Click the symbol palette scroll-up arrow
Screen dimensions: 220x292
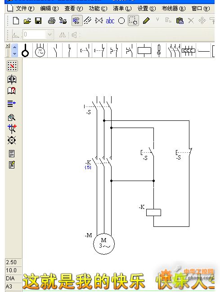click(14, 47)
